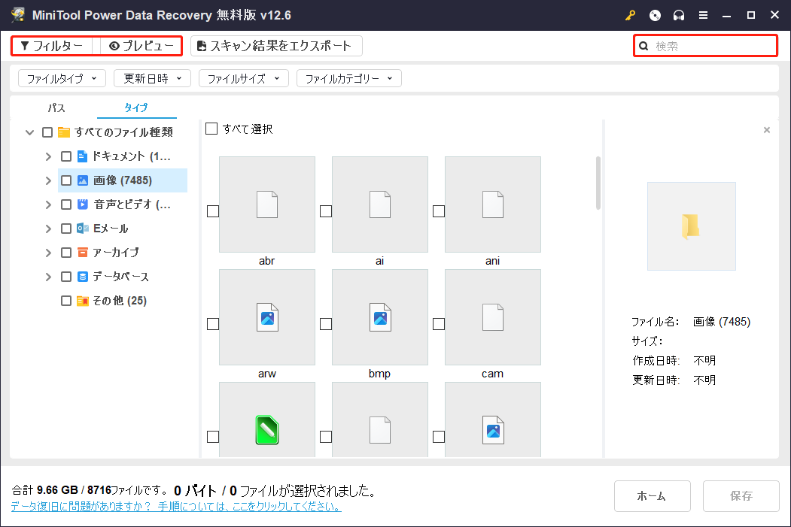Screen dimensions: 791x527
Task: Select the checkbox next to bmp files
Action: [325, 323]
